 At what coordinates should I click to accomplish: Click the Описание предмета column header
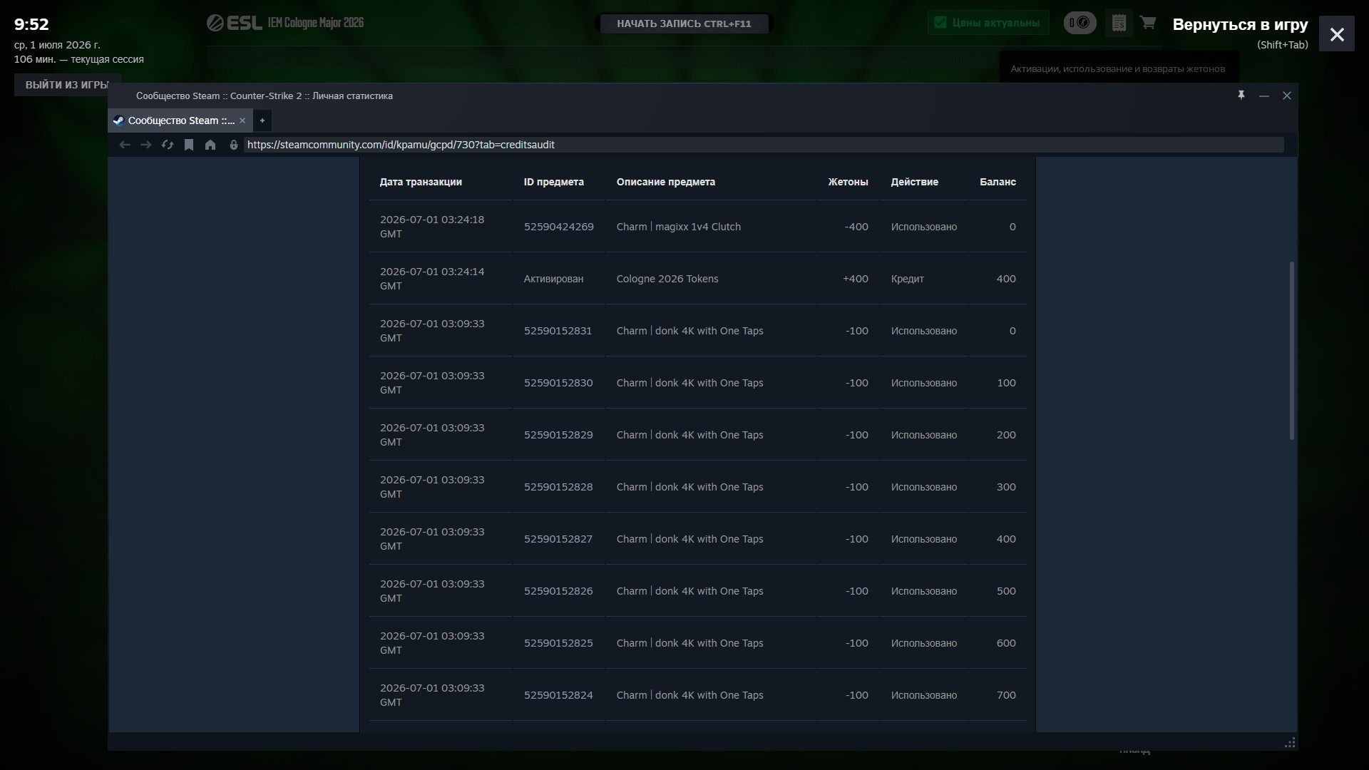[666, 182]
